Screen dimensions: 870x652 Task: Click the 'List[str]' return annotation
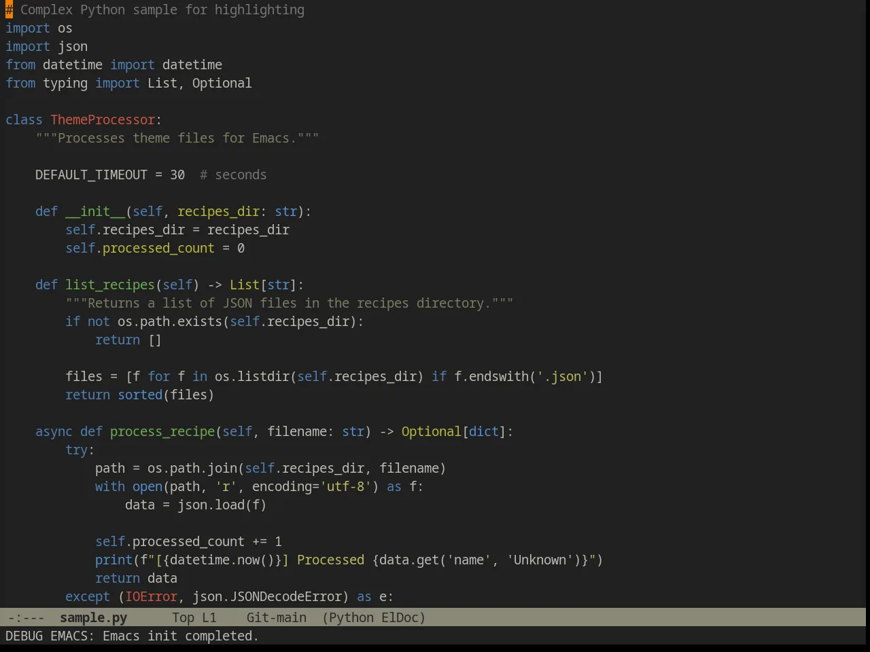click(x=263, y=285)
